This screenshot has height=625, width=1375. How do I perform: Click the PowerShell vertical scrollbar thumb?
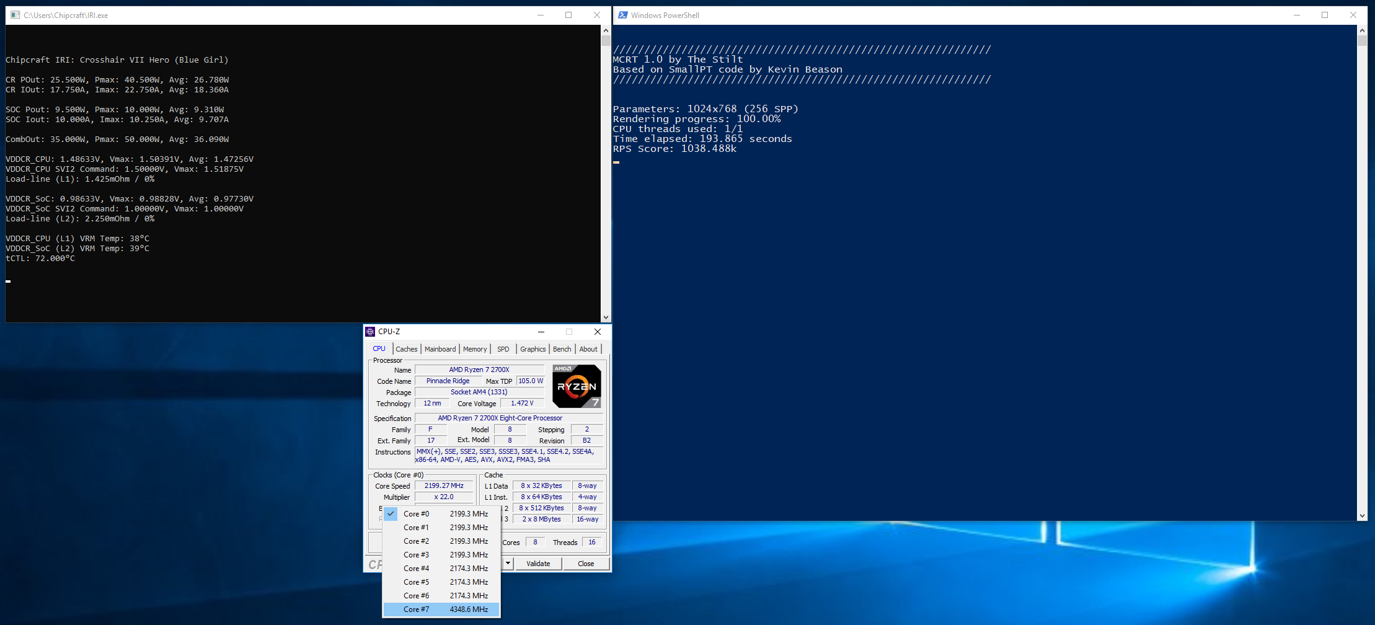(1362, 41)
